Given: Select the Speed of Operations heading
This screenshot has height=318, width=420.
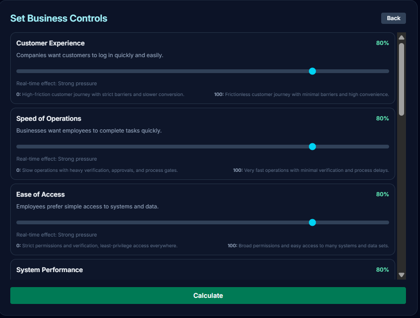Looking at the screenshot, I should pyautogui.click(x=49, y=118).
